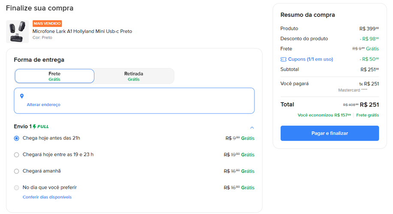This screenshot has width=393, height=214.
Task: Click the 'Frete grátis' savings label
Action: [x=367, y=115]
